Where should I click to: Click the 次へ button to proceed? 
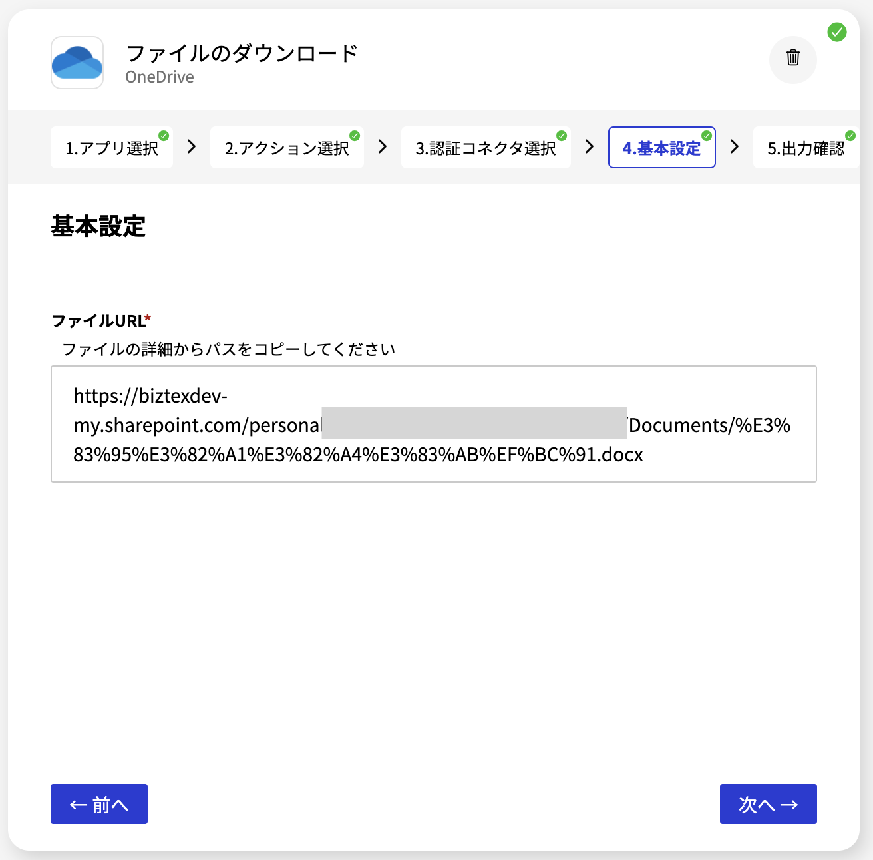click(x=768, y=804)
